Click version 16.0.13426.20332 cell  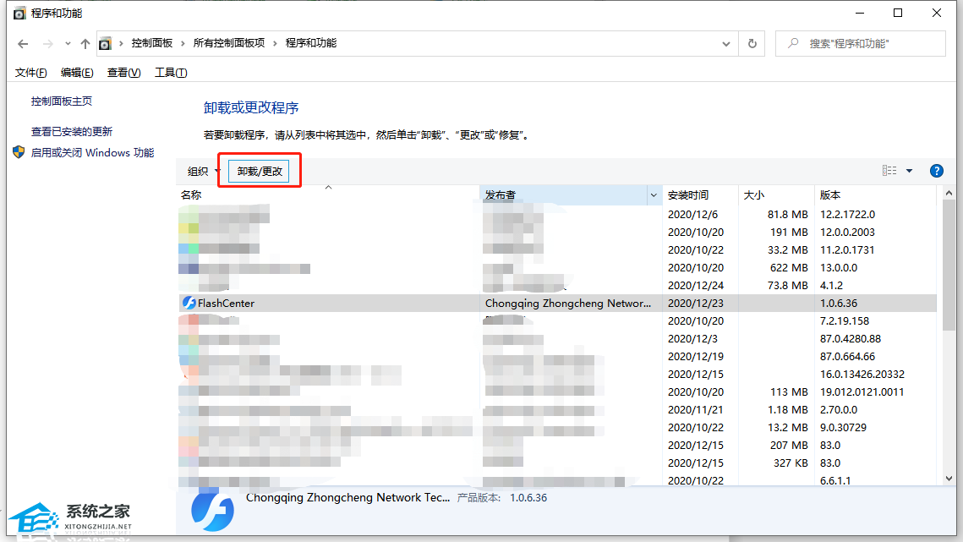[x=862, y=375]
